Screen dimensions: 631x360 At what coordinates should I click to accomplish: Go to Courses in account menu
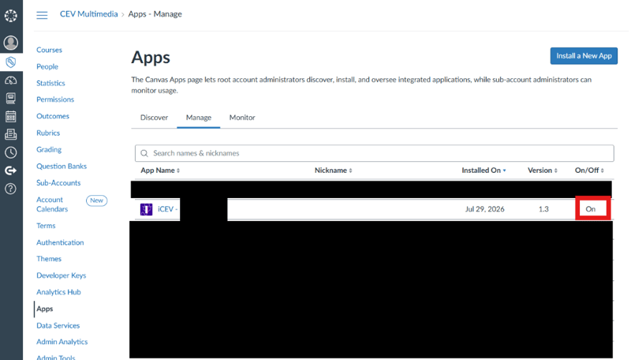click(x=49, y=50)
